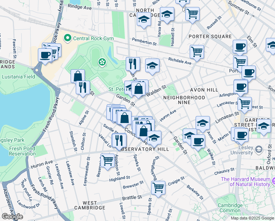The width and height of the screenshot is (275, 221).
Task: Click the green flower park marker
Action: tap(101, 63)
